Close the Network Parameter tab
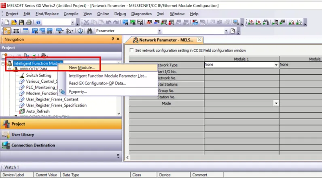322x178 pixels. tap(199, 40)
